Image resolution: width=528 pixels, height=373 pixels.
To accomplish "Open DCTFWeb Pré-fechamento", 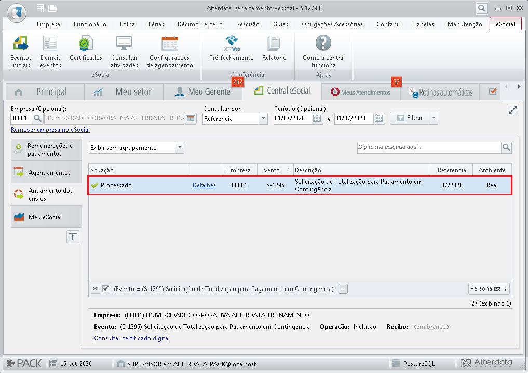I will 232,48.
